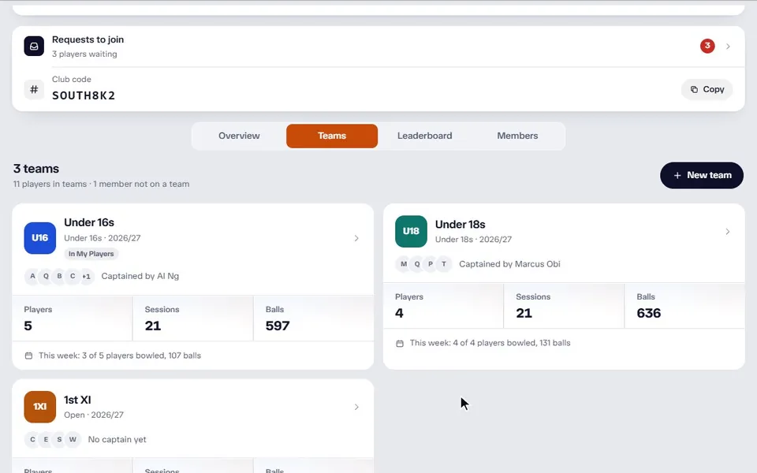Click avatar W in 1st XI
The width and height of the screenshot is (757, 473).
coord(73,440)
